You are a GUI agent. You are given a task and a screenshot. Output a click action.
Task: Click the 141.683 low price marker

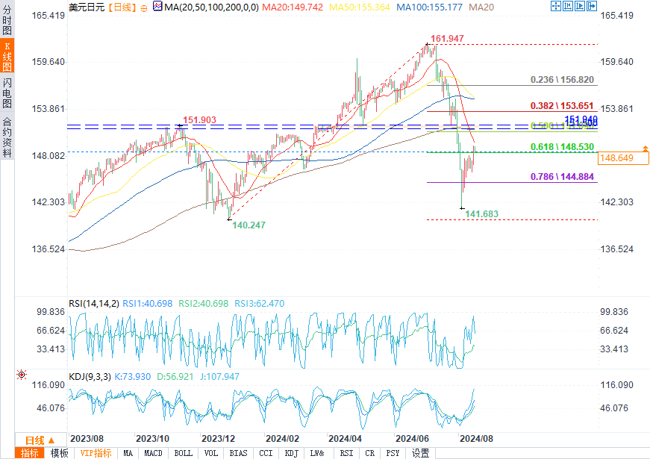[x=481, y=214]
